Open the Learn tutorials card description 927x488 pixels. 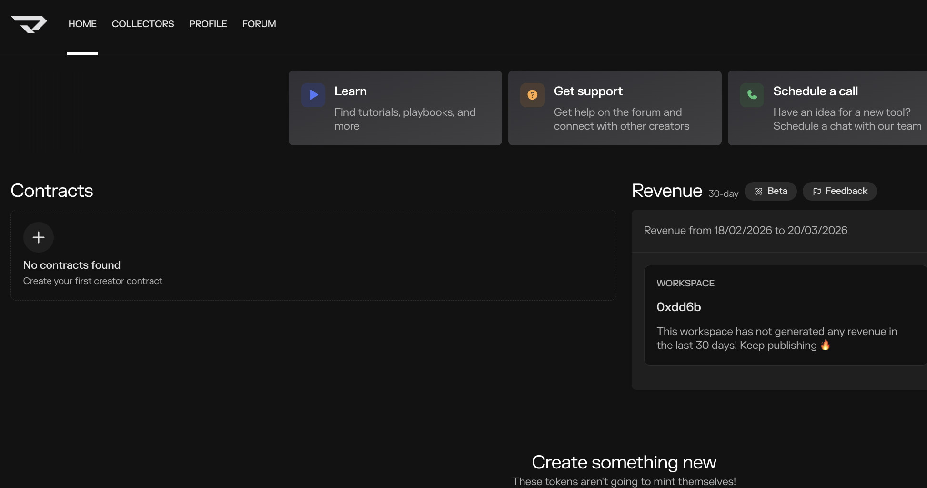tap(404, 119)
